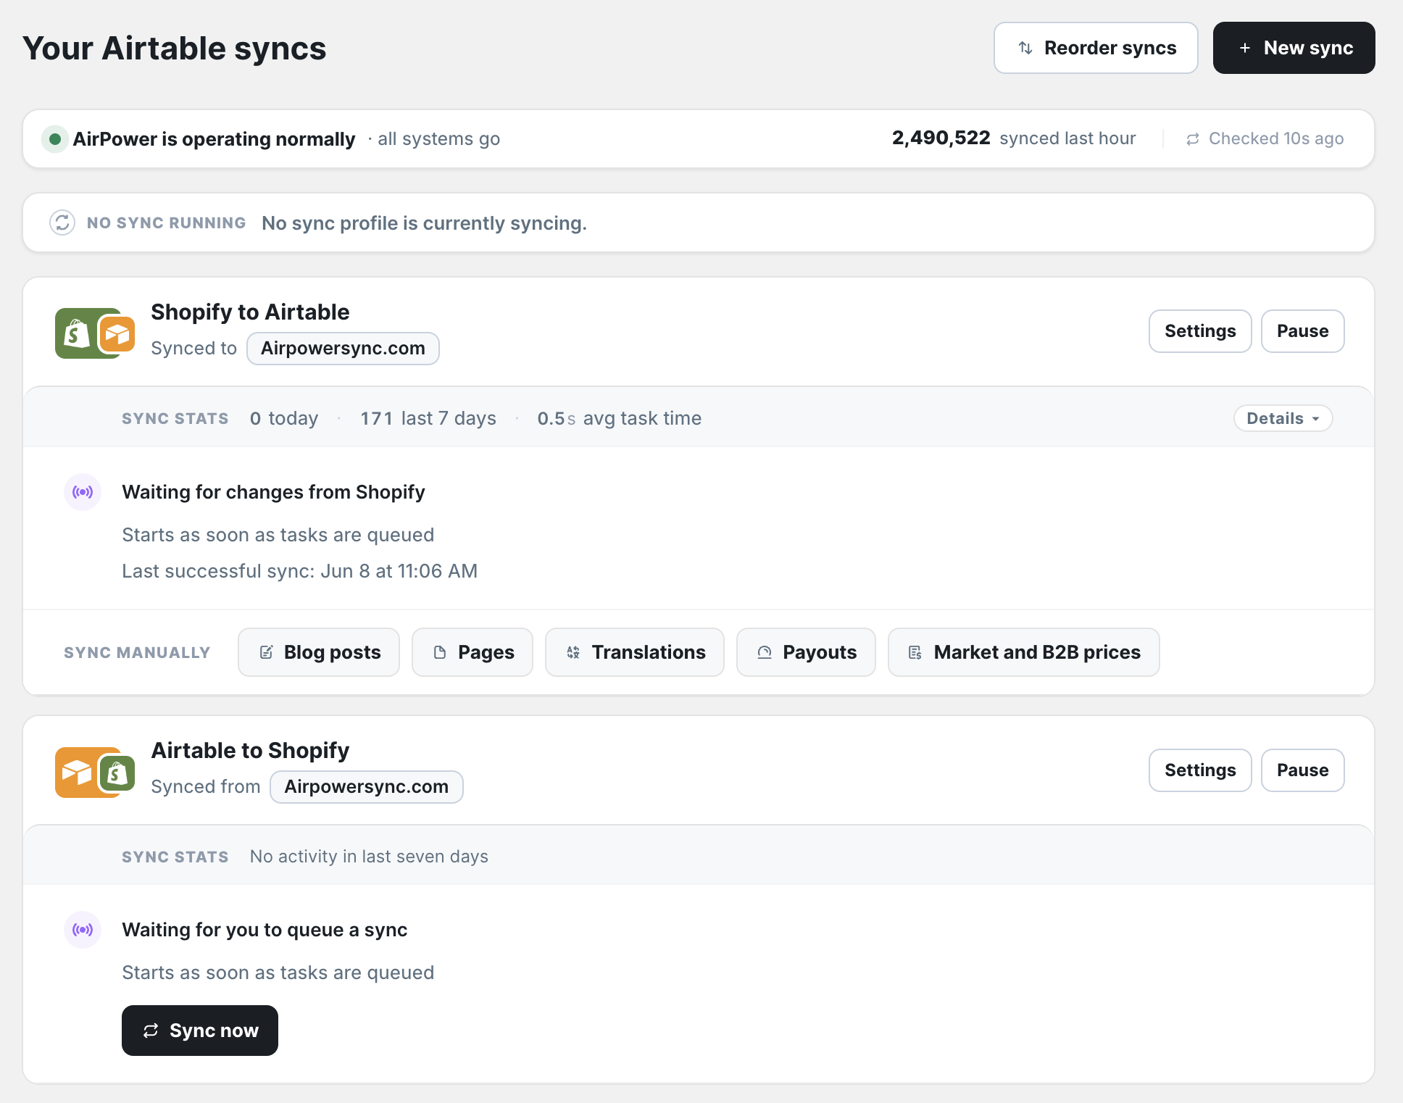The image size is (1403, 1103).
Task: Click Last successful sync Jun 8 text
Action: [x=299, y=571]
